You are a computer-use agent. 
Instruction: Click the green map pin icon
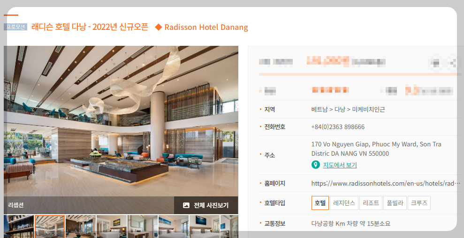pyautogui.click(x=315, y=165)
